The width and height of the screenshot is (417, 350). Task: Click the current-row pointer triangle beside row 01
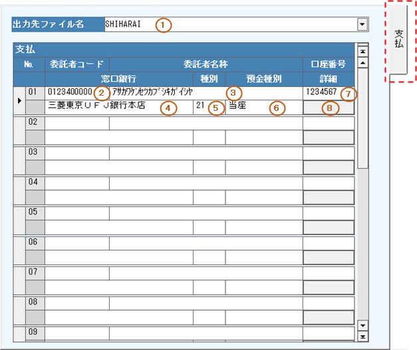[19, 100]
